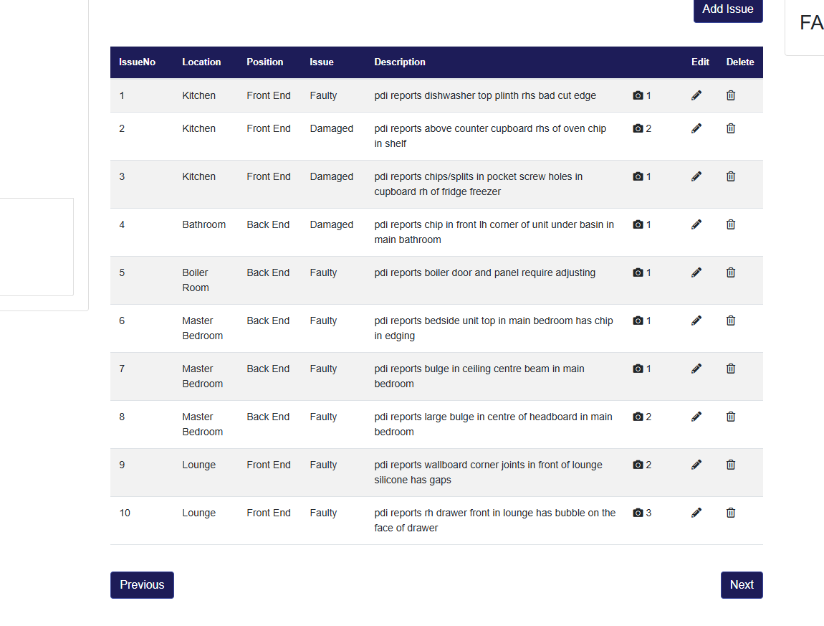Image resolution: width=824 pixels, height=626 pixels.
Task: Click the Description column header
Action: (x=400, y=62)
